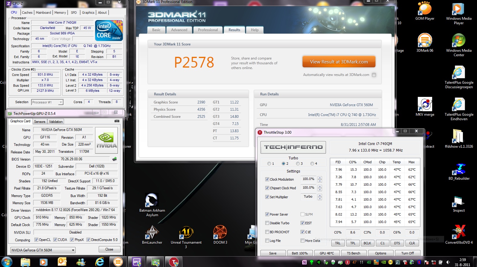The width and height of the screenshot is (477, 267).
Task: Enable Disable Turbo checkbox
Action: point(267,223)
